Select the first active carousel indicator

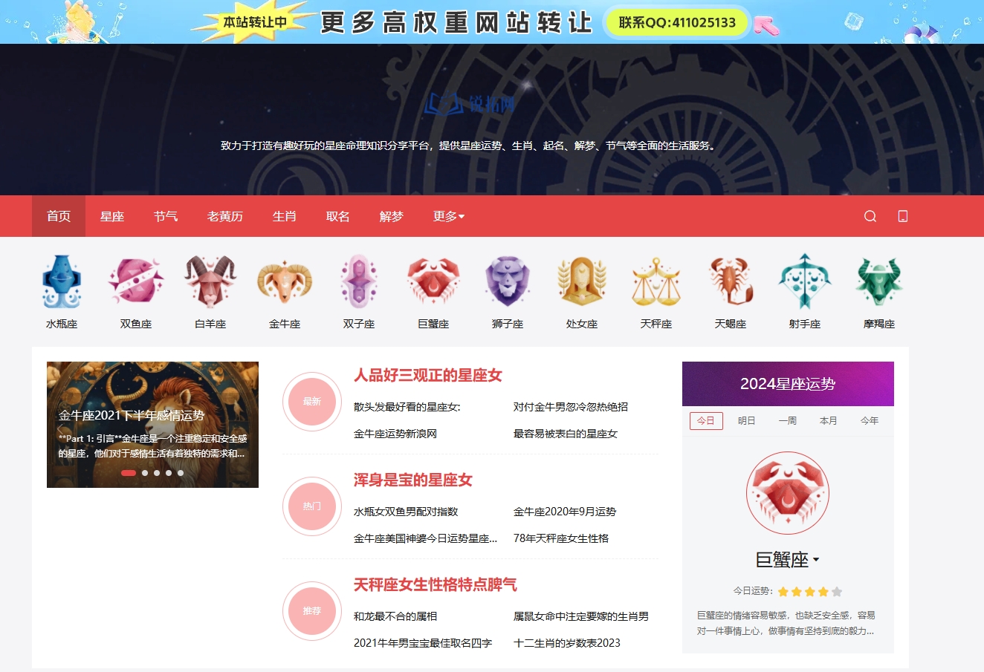pyautogui.click(x=129, y=473)
